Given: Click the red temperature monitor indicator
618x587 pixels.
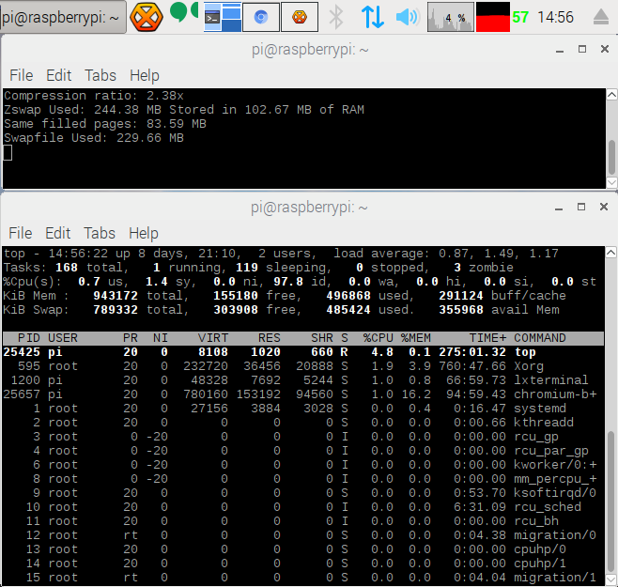Looking at the screenshot, I should [492, 17].
